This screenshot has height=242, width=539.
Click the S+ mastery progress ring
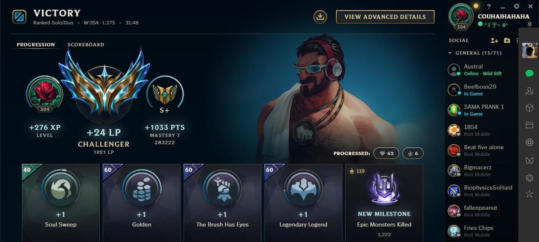[165, 95]
